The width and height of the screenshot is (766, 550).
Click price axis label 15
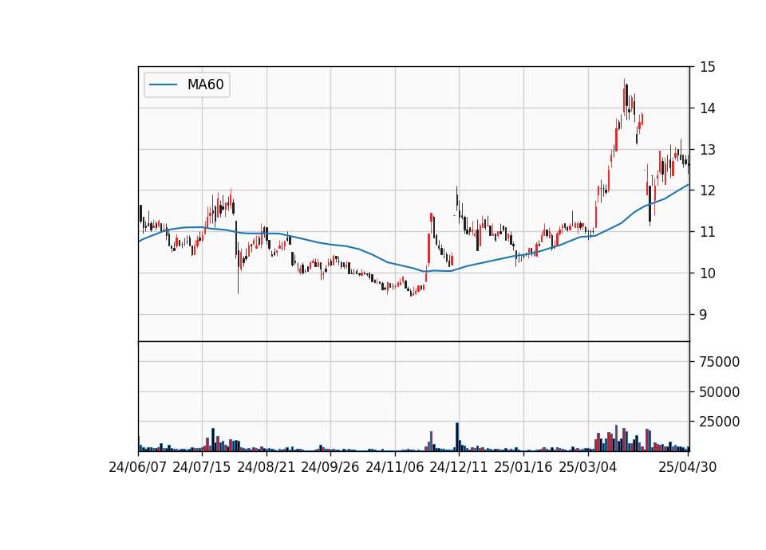tap(708, 67)
